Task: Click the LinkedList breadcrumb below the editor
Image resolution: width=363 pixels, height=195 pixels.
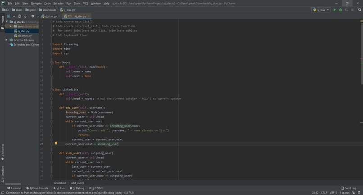Action: pos(60,183)
